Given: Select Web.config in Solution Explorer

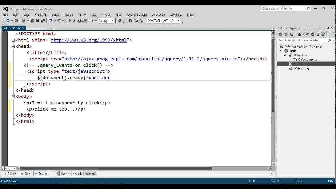Looking at the screenshot, I should click(301, 68).
